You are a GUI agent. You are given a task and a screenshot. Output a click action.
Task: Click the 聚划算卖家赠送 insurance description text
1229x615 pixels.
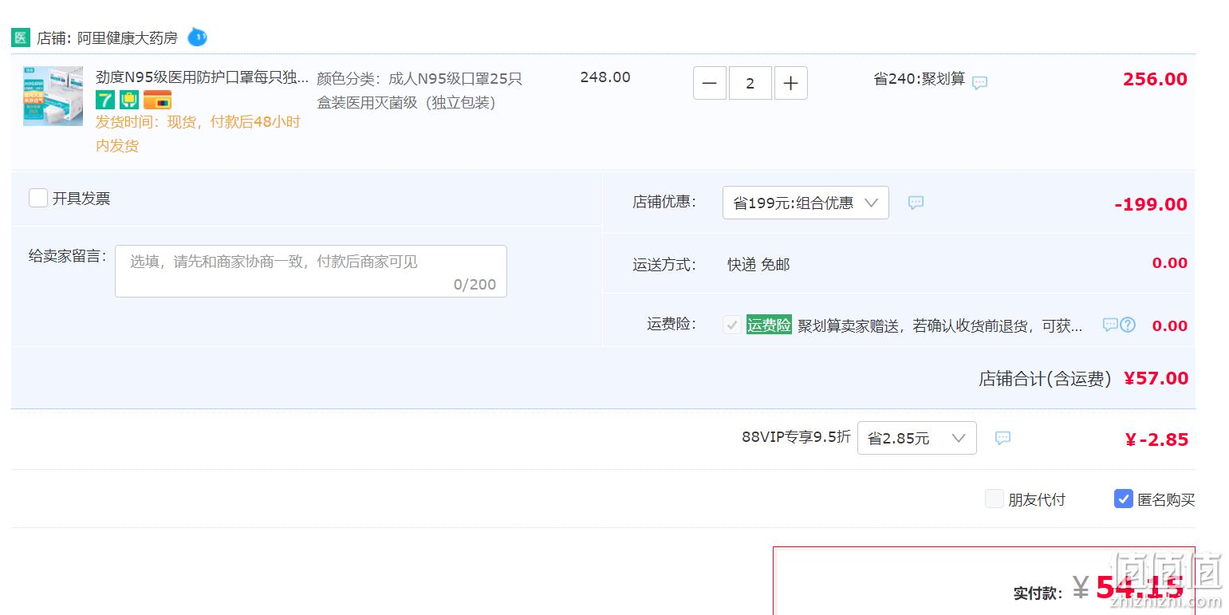[x=940, y=325]
